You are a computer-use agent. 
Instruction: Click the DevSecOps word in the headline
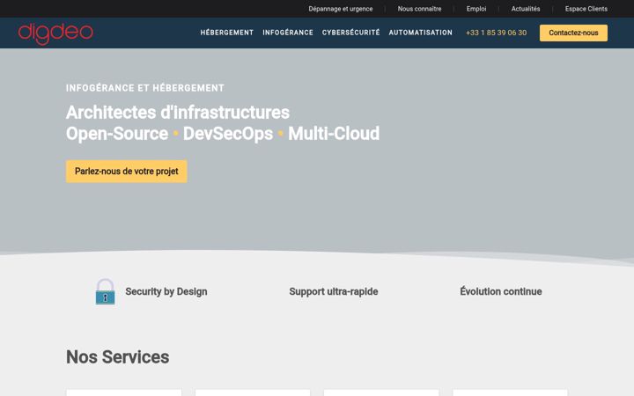[228, 134]
